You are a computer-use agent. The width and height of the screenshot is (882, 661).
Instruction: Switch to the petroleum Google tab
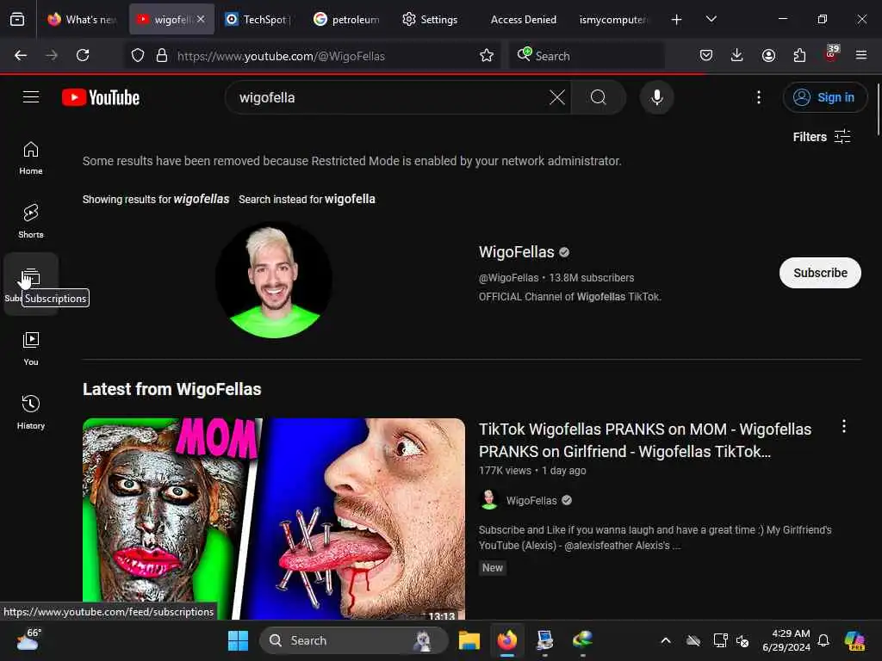(x=347, y=20)
